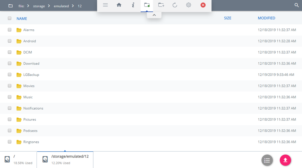Open settings gear icon
Viewport: 302px width, 168px height.
click(188, 5)
